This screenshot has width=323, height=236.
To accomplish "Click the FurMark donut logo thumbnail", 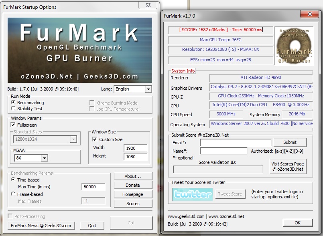I will tap(294, 46).
